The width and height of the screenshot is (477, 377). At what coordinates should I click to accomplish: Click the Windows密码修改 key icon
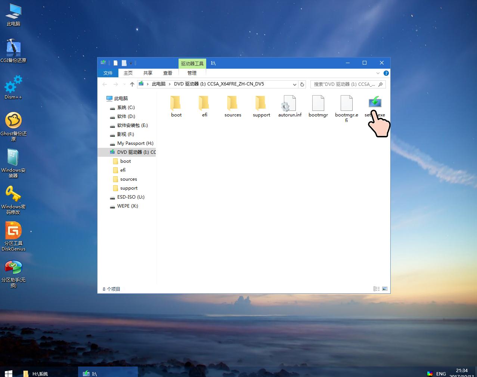13,195
